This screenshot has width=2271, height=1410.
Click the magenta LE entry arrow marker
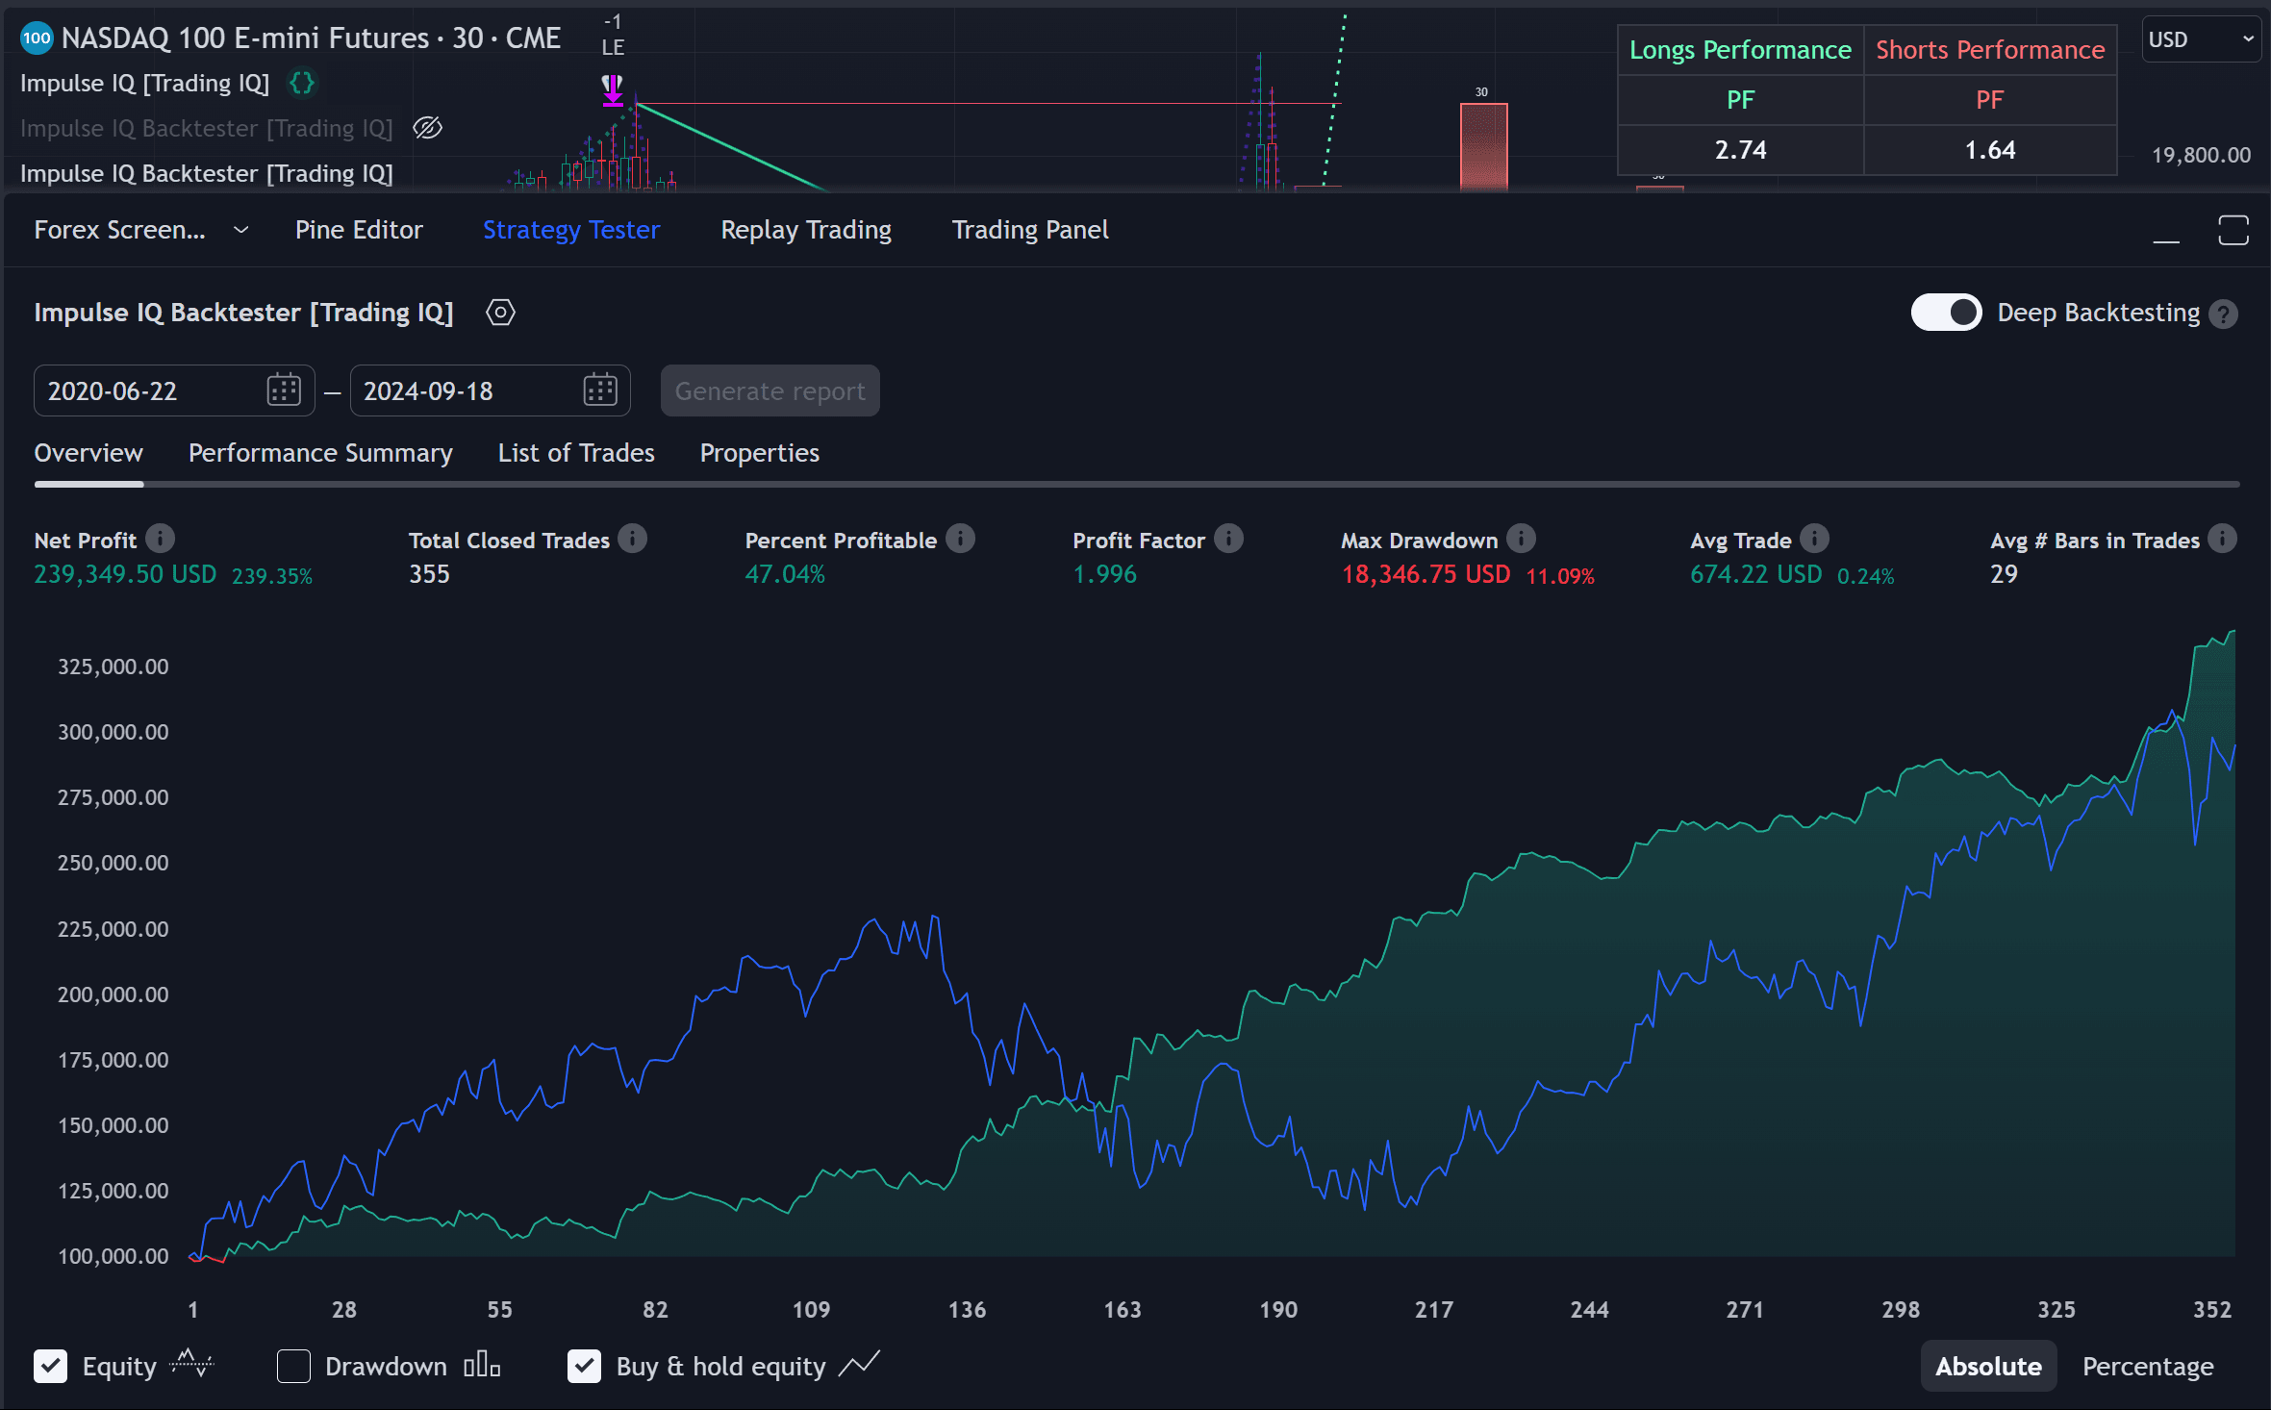[612, 89]
